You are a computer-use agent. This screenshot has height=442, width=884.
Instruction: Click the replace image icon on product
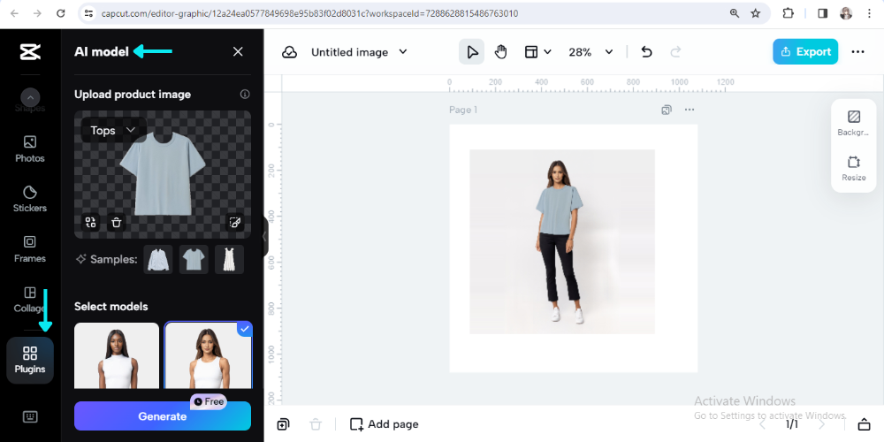click(x=90, y=222)
